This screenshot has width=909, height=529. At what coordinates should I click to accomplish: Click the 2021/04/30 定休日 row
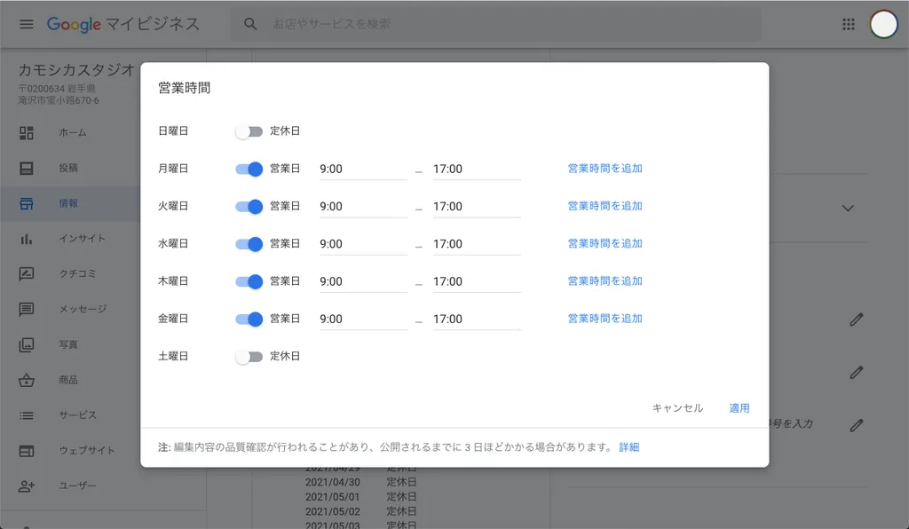click(360, 482)
